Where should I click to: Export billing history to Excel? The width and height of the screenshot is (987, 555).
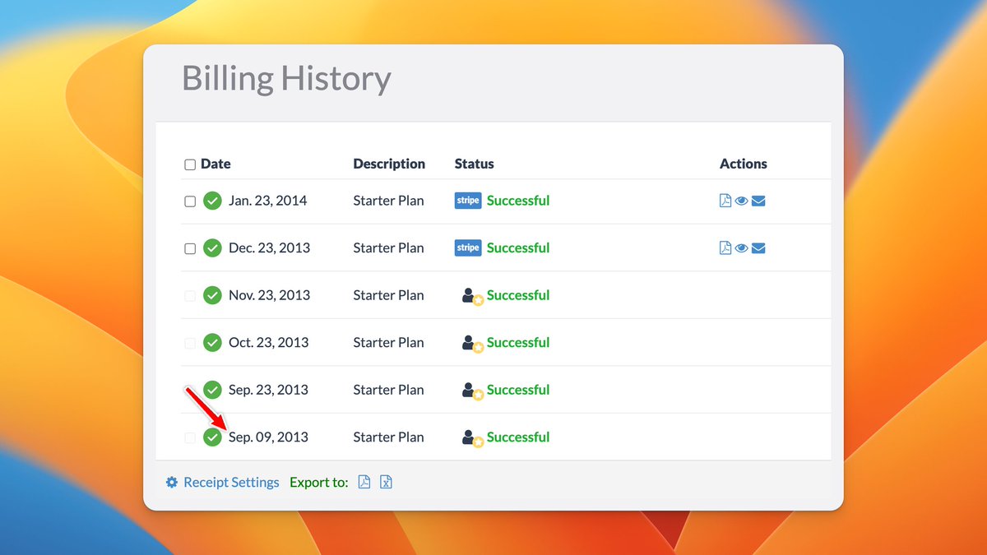point(386,483)
